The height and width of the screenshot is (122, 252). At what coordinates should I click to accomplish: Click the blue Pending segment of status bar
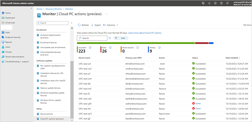[x=211, y=43]
